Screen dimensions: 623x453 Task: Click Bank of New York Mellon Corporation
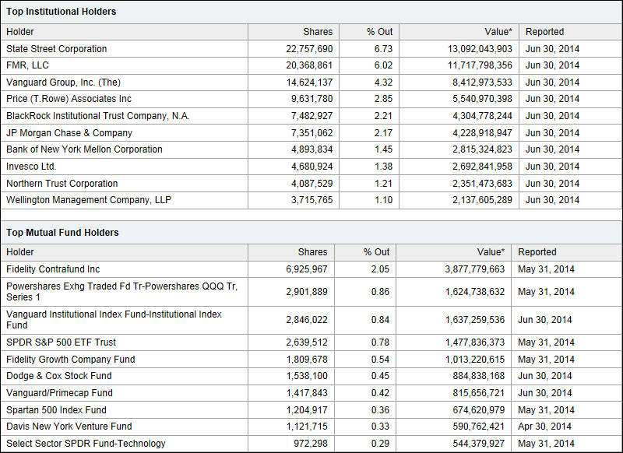pyautogui.click(x=84, y=149)
